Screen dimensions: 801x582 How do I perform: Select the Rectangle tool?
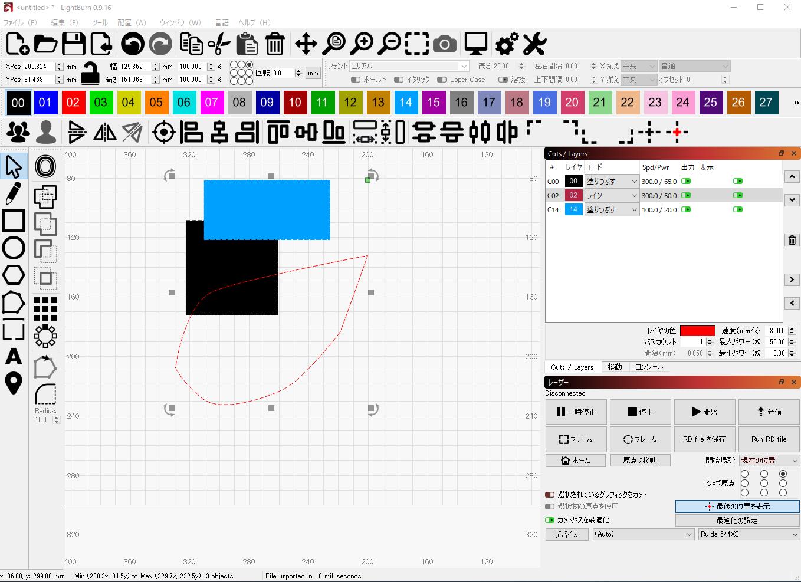point(14,221)
